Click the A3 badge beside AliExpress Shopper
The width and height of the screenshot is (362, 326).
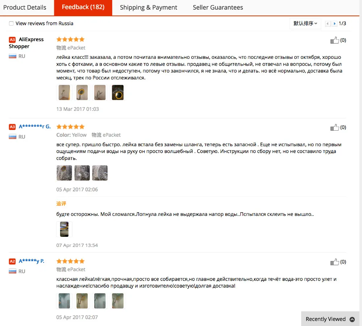tap(12, 40)
